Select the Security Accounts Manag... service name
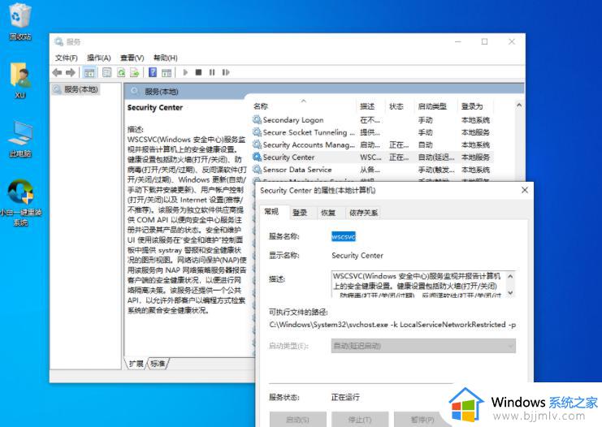This screenshot has width=602, height=427. [x=309, y=144]
